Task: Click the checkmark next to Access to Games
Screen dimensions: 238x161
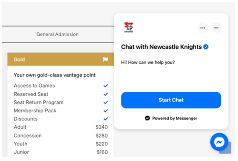Action: coord(106,86)
